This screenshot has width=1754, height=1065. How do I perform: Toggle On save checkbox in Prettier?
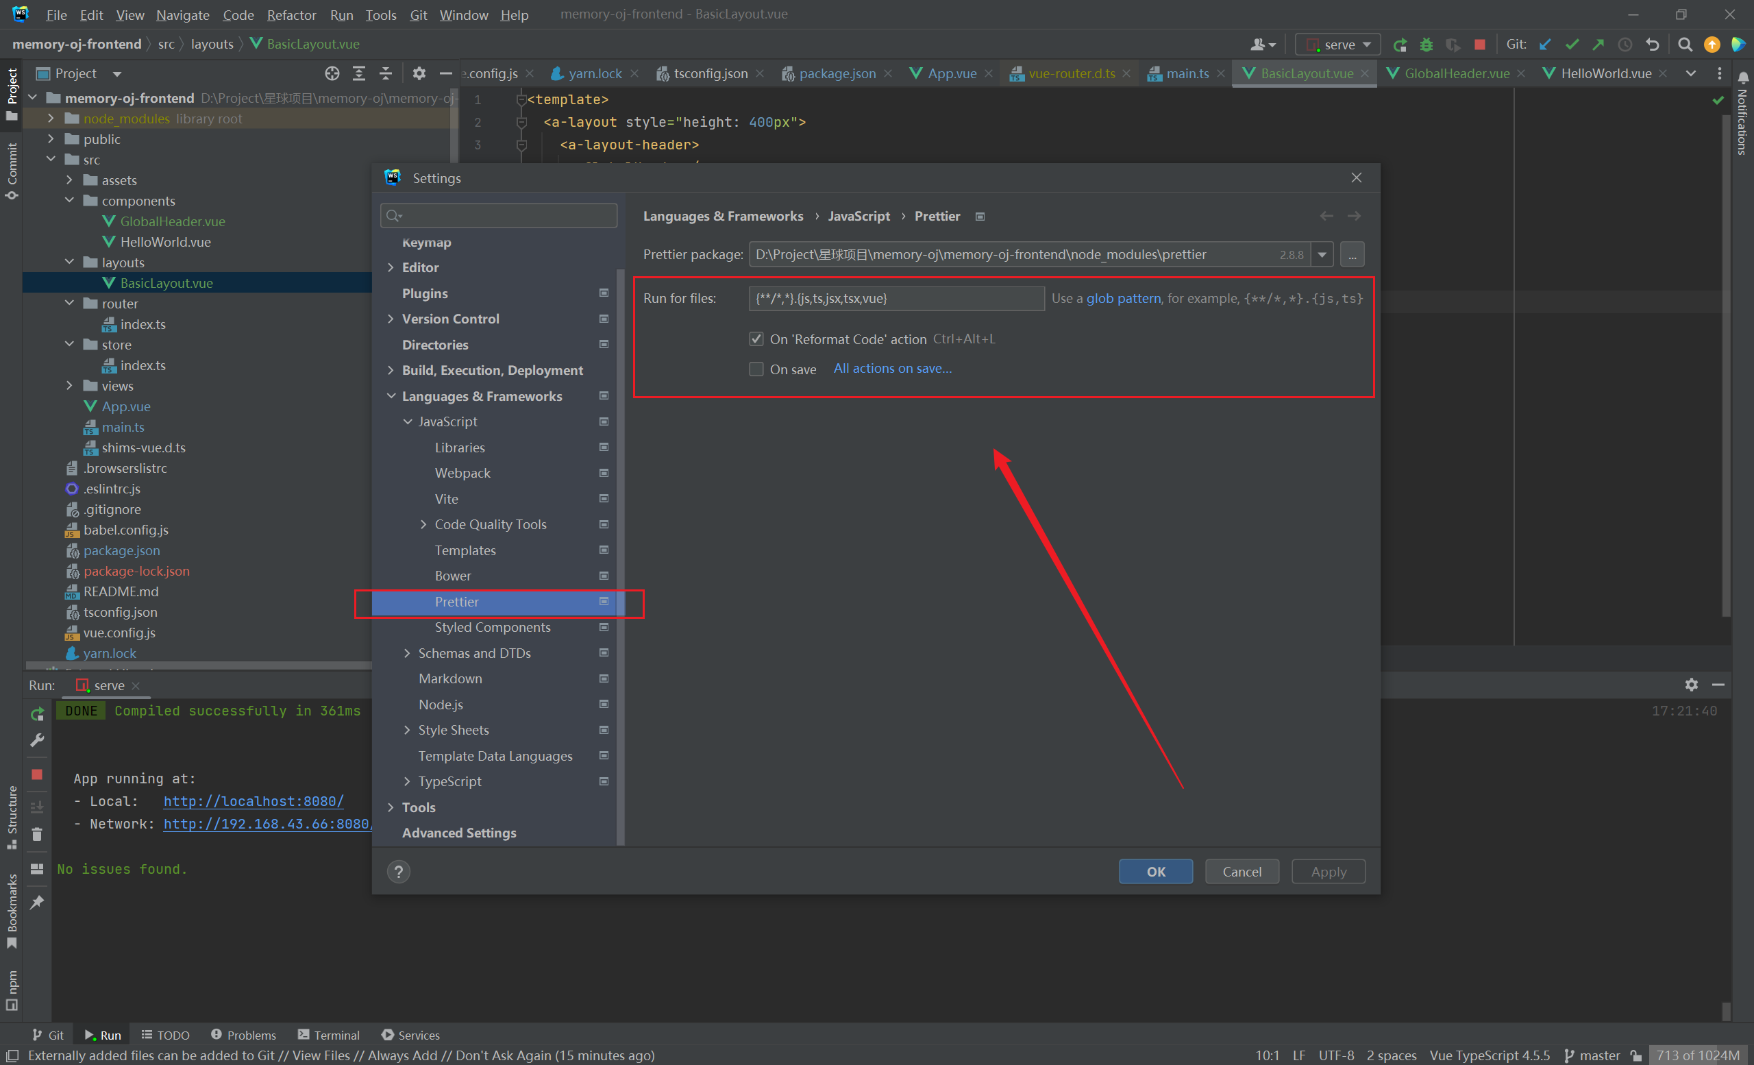[758, 369]
